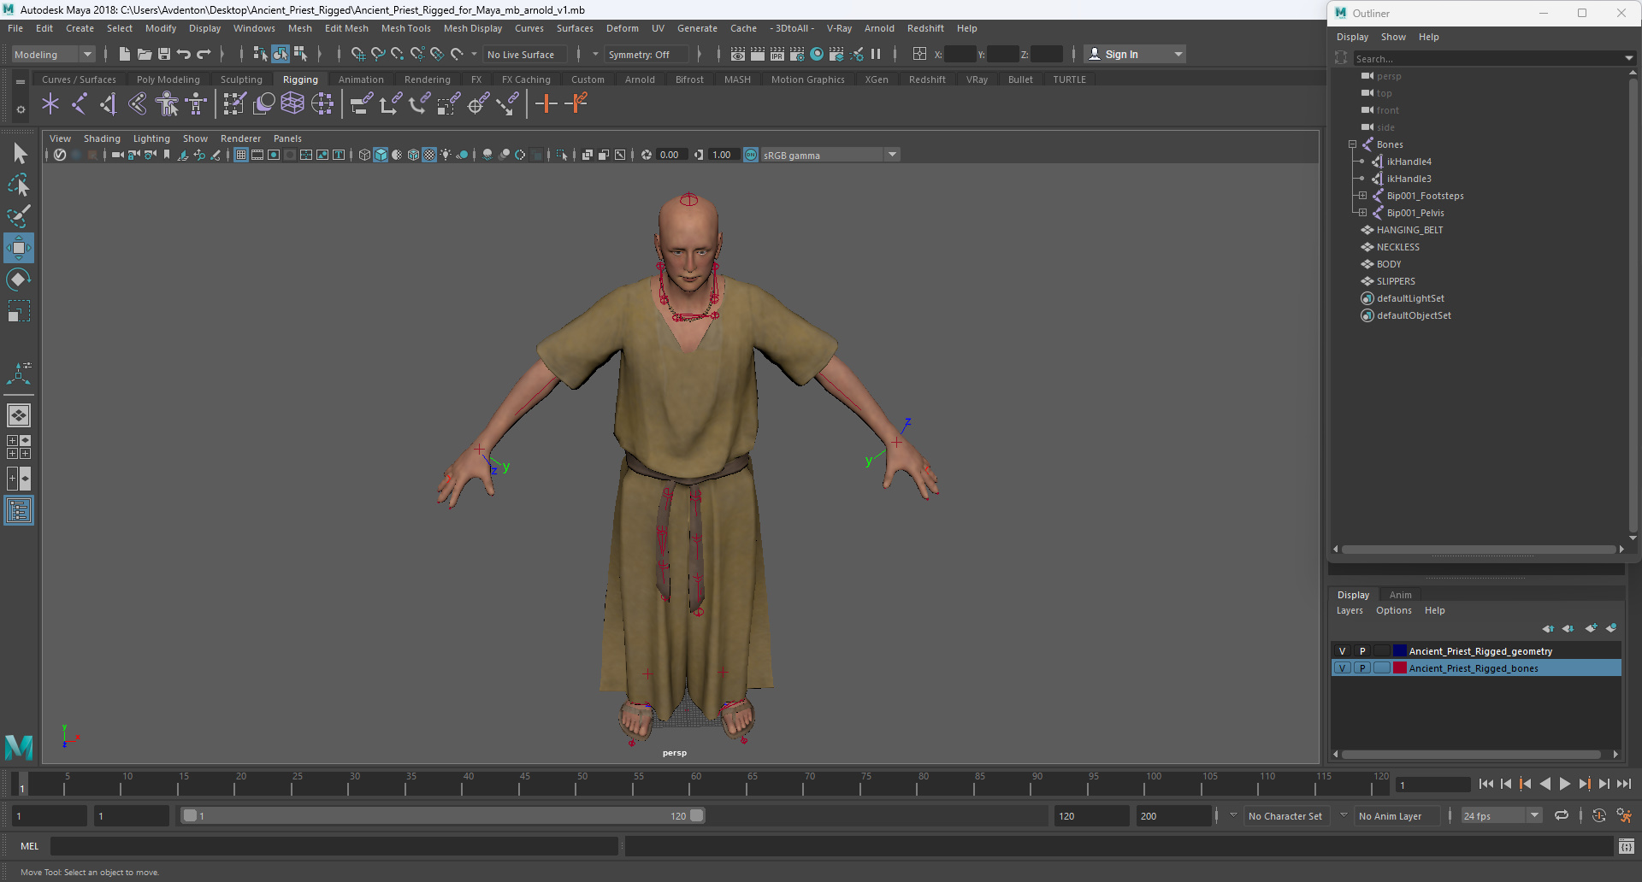
Task: Toggle view color management ON button
Action: tap(751, 155)
